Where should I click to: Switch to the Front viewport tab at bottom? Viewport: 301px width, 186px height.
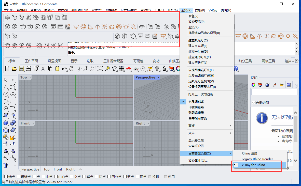58,169
